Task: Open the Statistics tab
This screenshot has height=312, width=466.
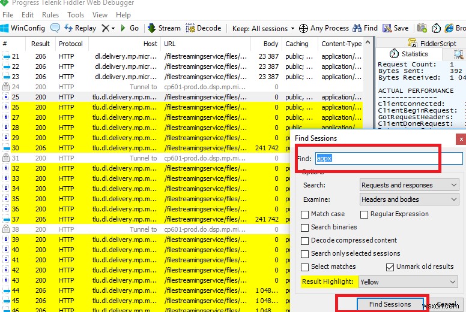Action: point(408,54)
